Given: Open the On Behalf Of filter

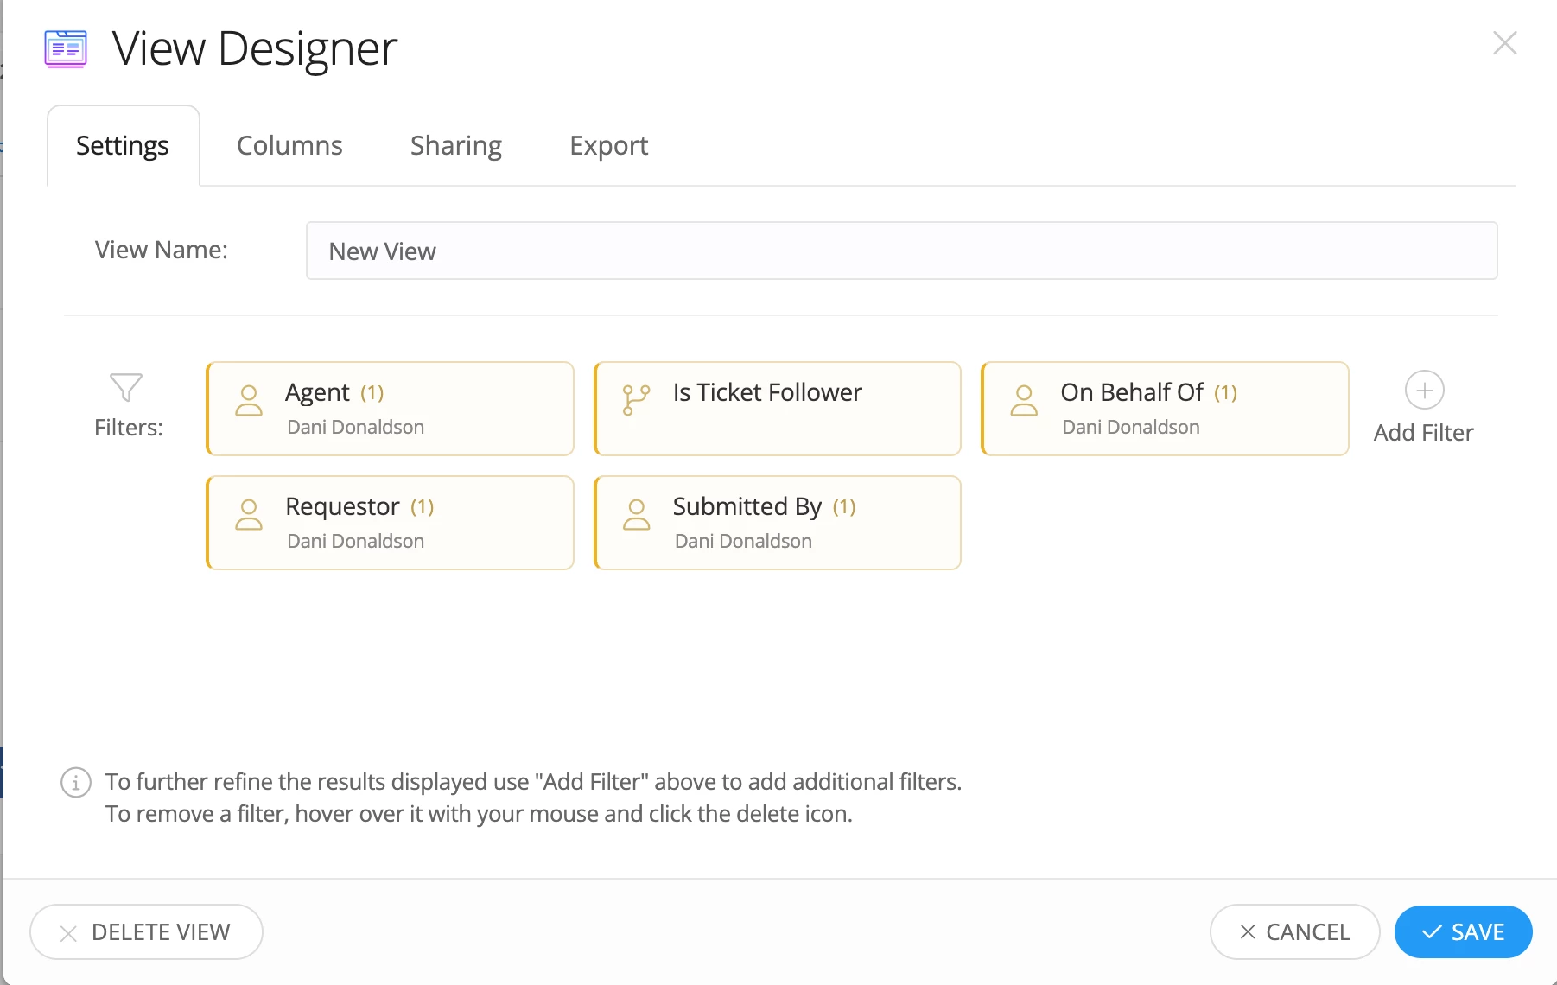Looking at the screenshot, I should tap(1165, 409).
